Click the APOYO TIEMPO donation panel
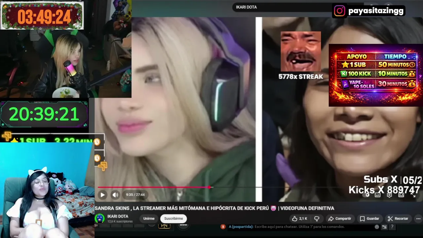This screenshot has height=238, width=423. pyautogui.click(x=376, y=75)
